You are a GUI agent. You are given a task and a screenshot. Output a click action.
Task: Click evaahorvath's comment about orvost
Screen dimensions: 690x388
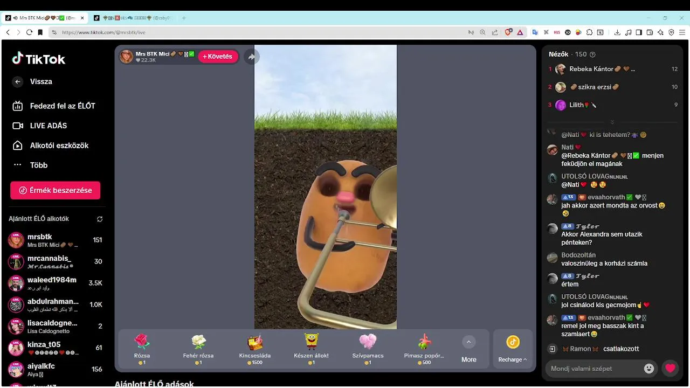pyautogui.click(x=613, y=209)
